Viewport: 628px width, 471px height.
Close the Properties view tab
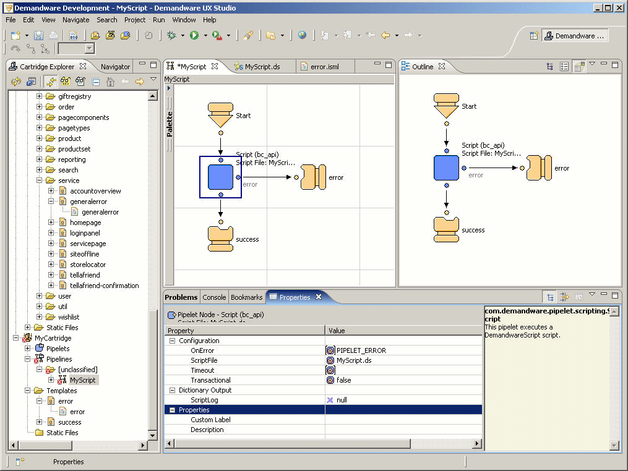pyautogui.click(x=319, y=297)
